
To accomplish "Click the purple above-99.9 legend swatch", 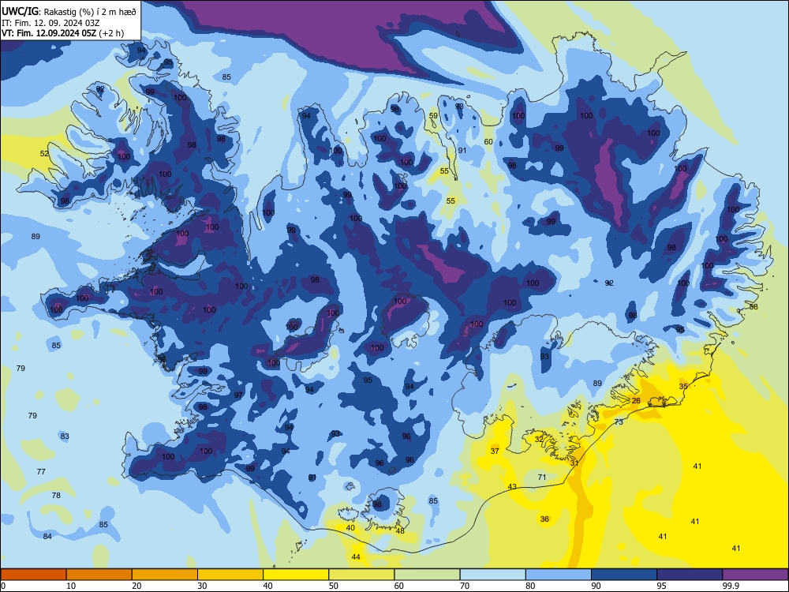I will [x=755, y=575].
